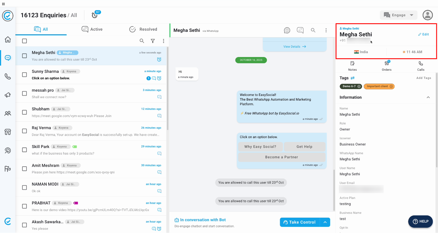The image size is (438, 233).
Task: Open Orders icon in contact panel
Action: tap(387, 66)
